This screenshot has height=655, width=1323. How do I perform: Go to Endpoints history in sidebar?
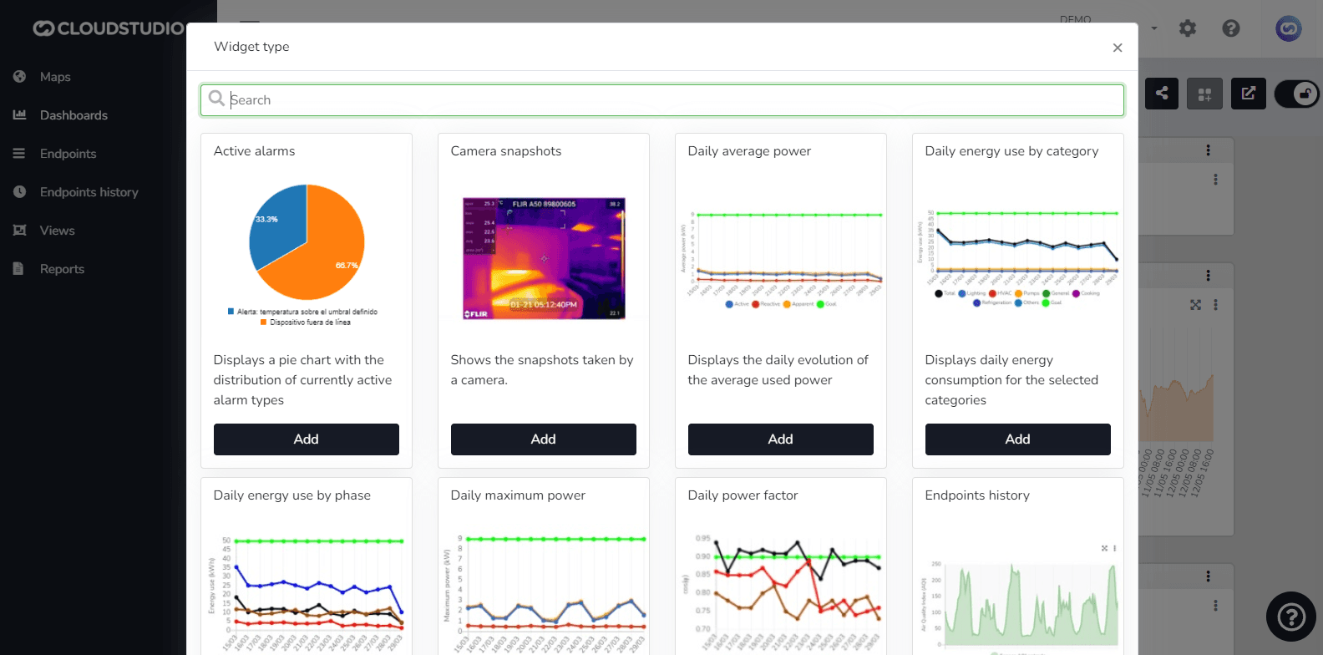pos(89,192)
